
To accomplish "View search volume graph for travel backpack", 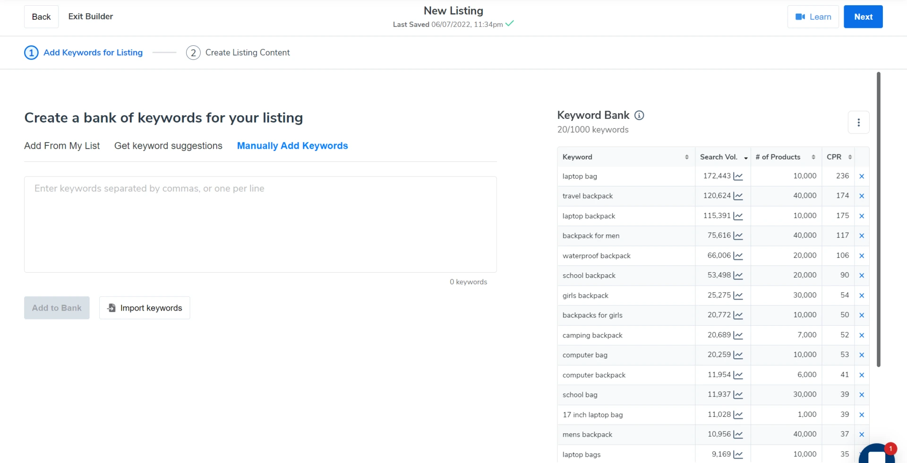I will pyautogui.click(x=738, y=196).
